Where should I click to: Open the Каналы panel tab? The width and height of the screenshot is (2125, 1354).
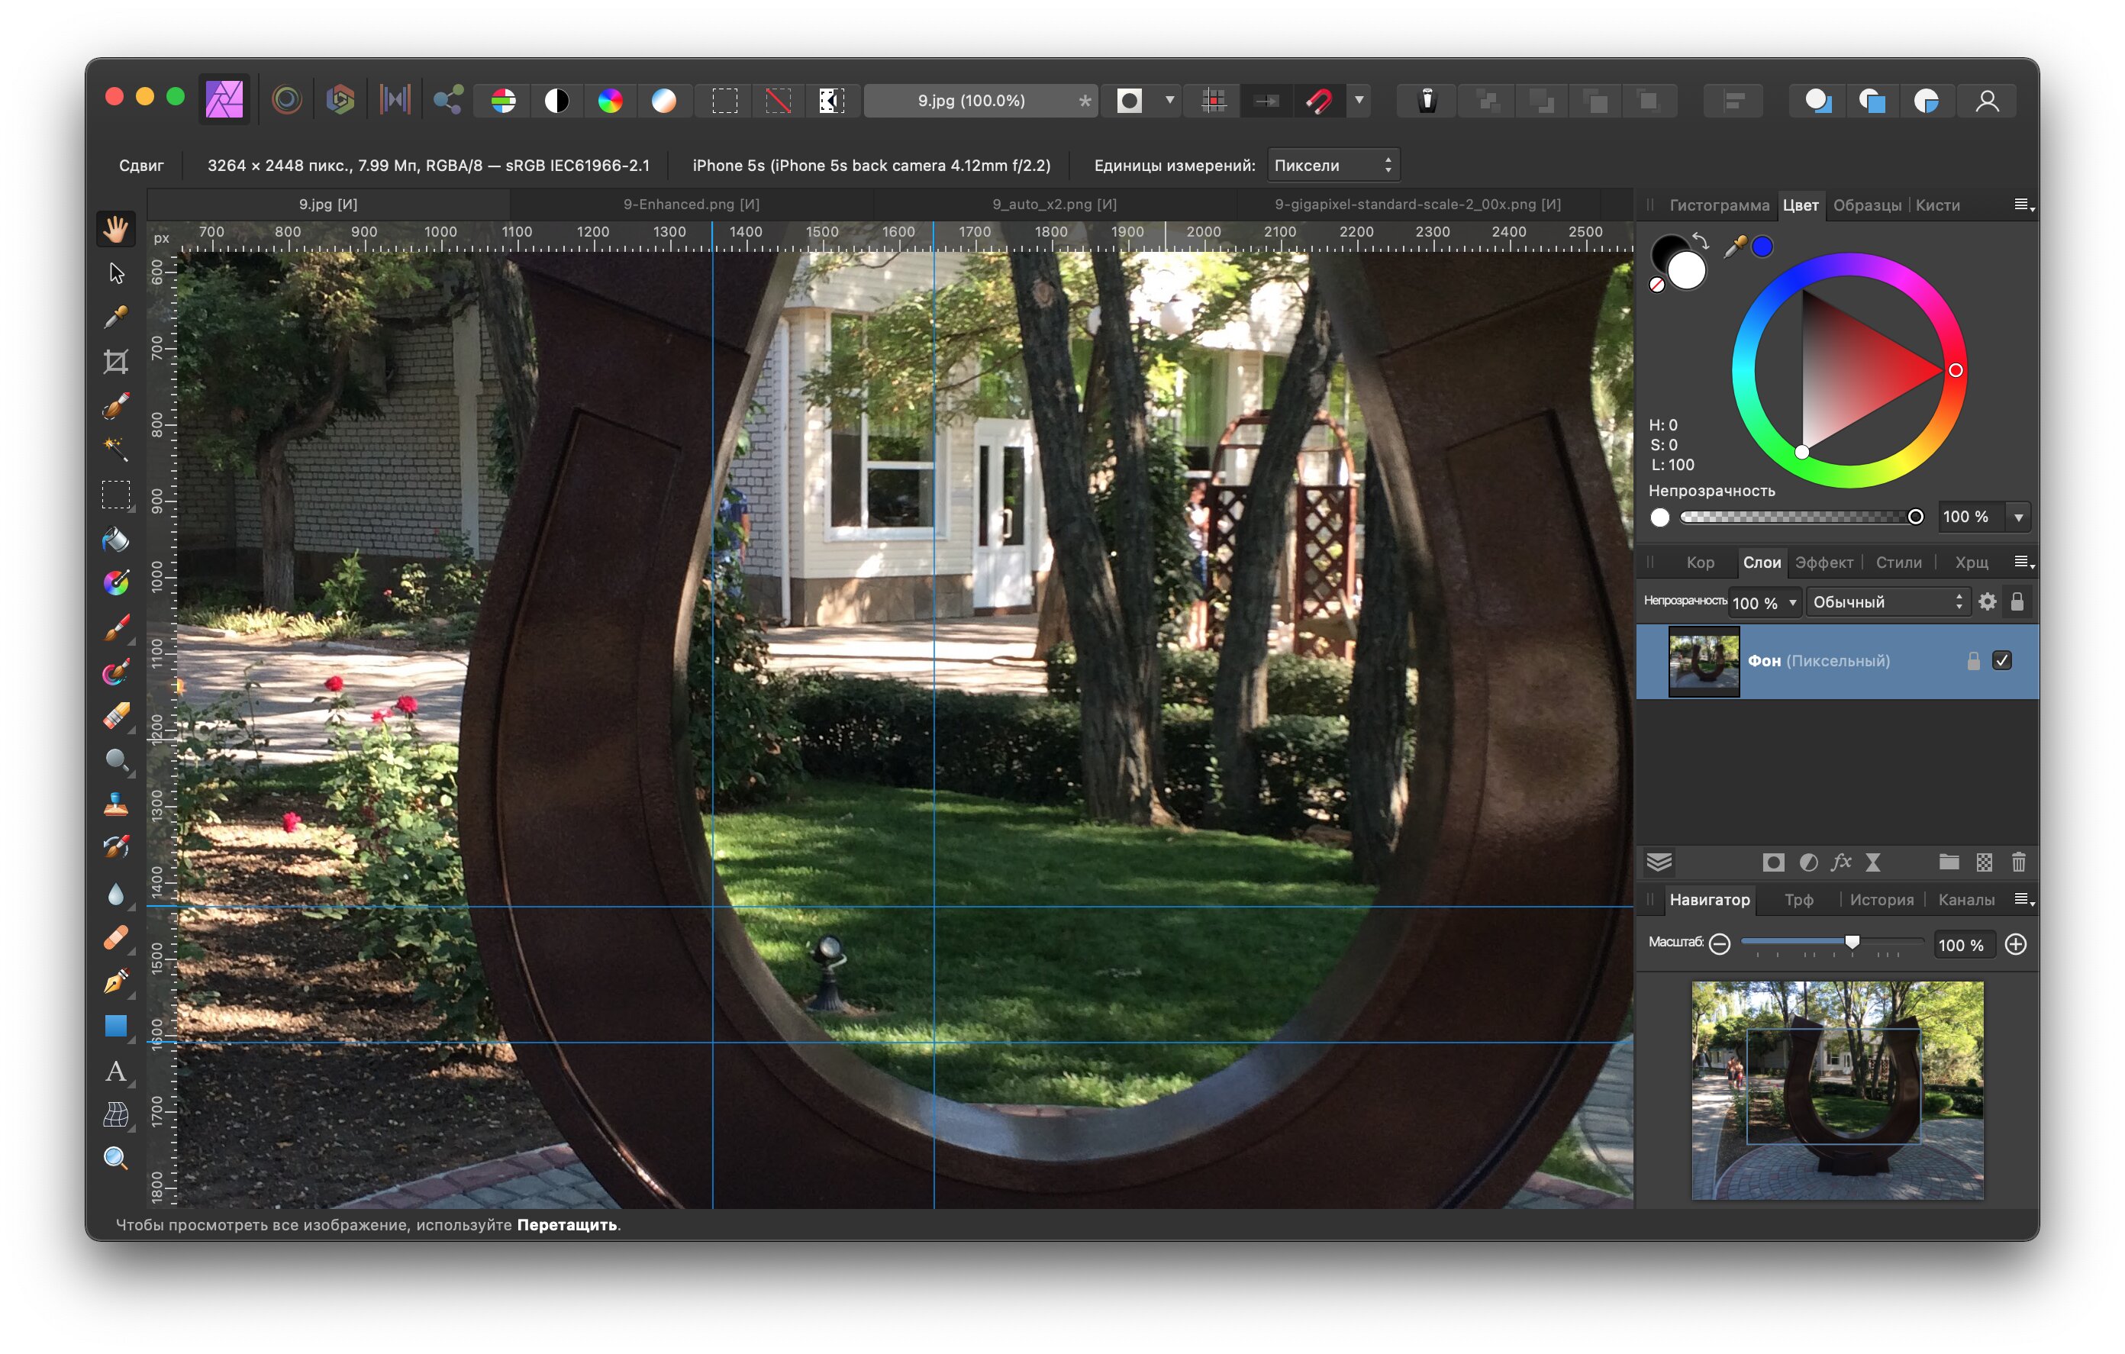coord(1966,899)
